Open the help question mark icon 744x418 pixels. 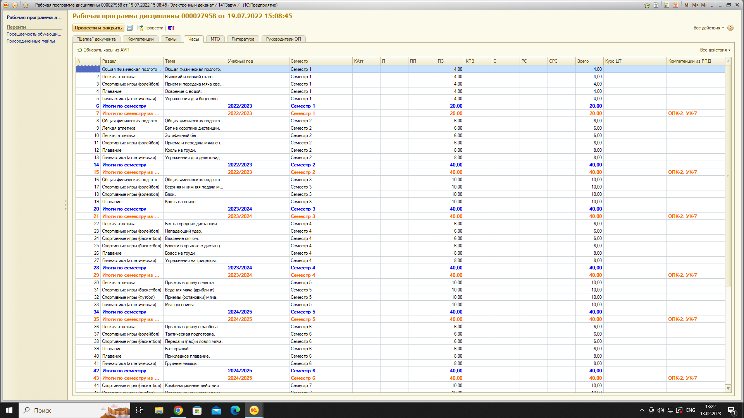(730, 28)
